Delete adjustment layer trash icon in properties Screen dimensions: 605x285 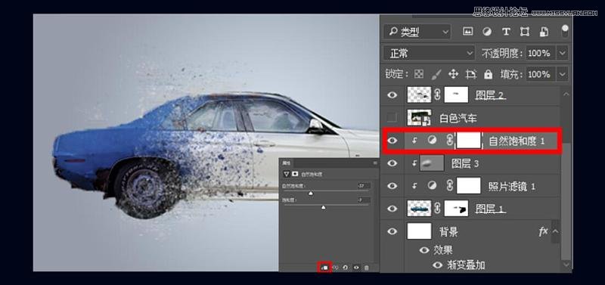coord(367,268)
